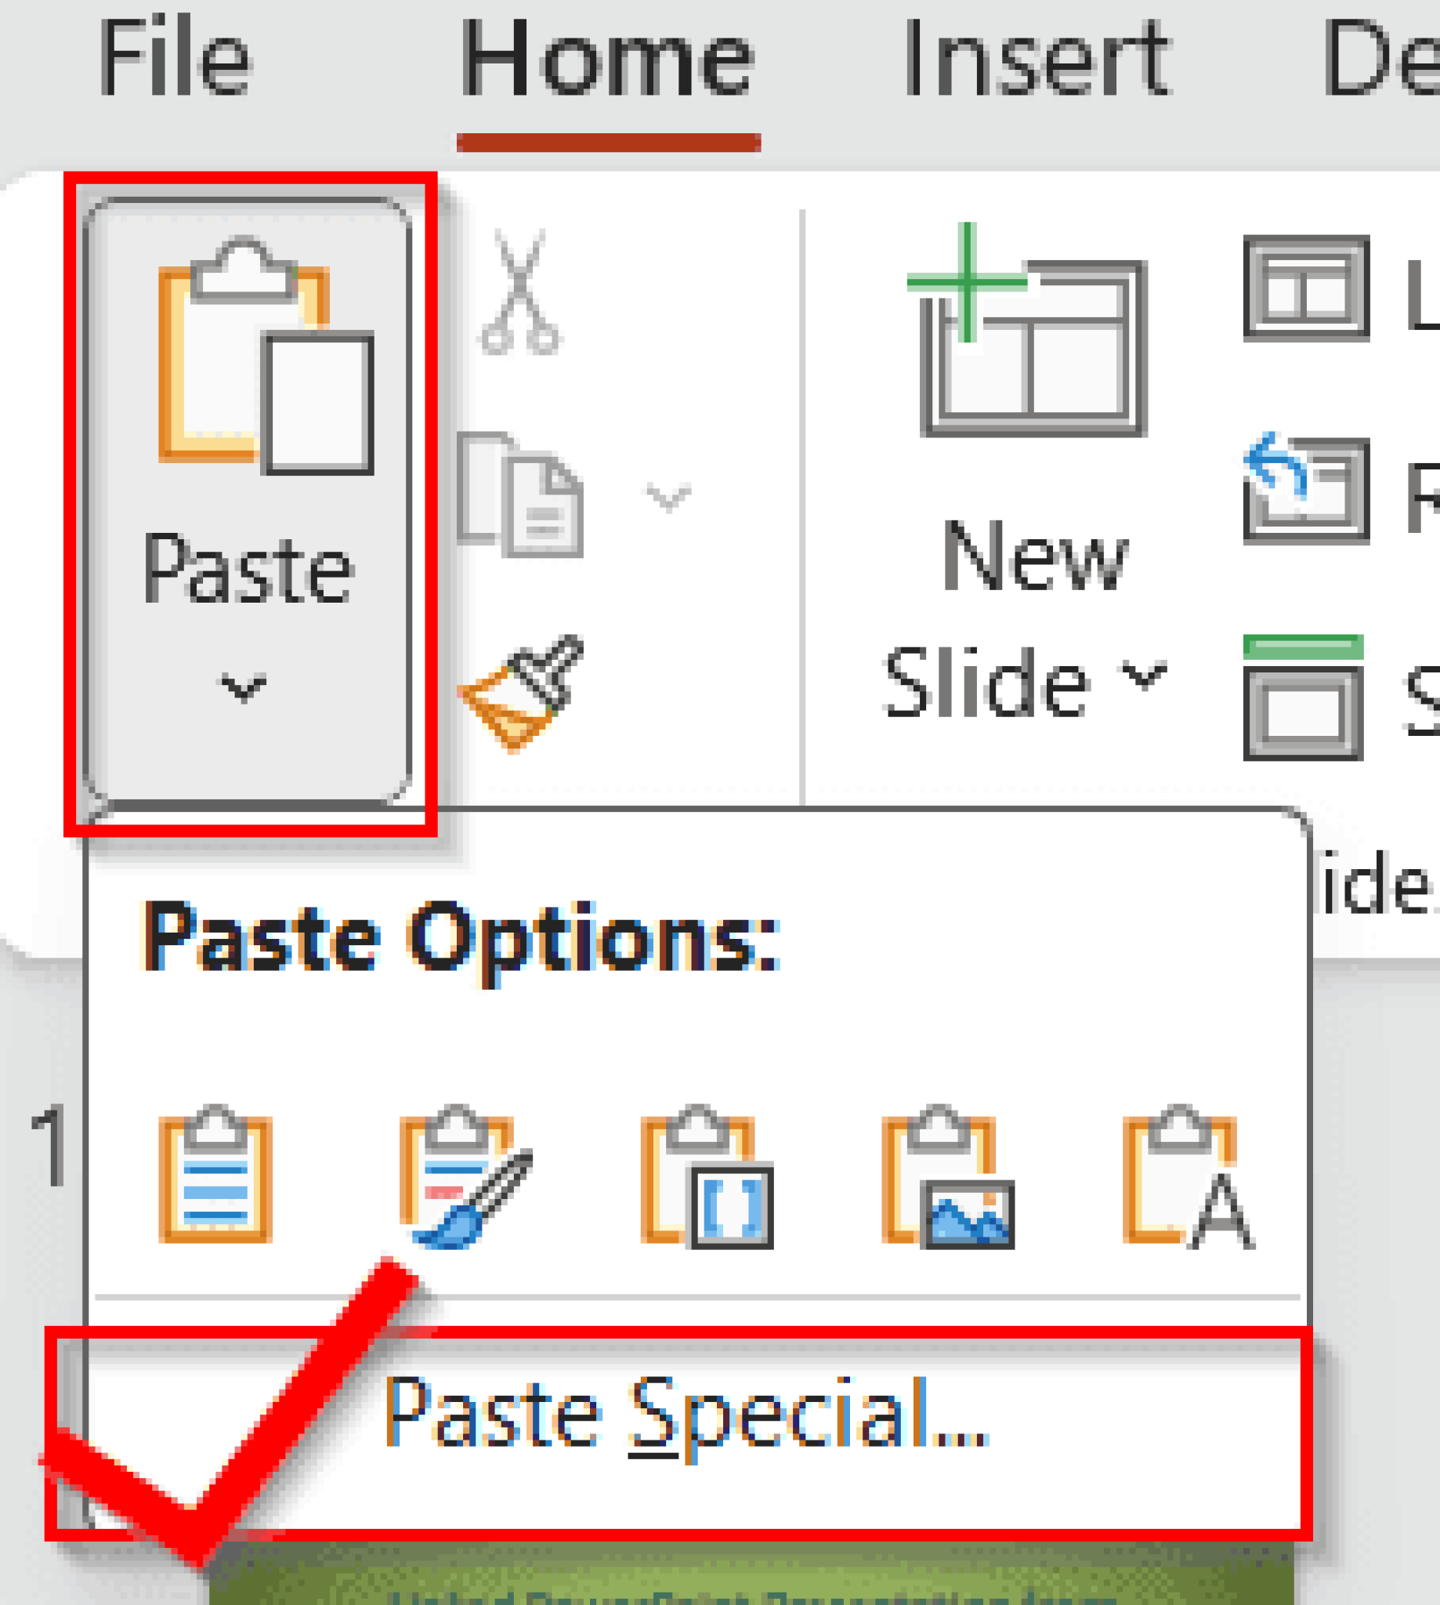1440x1605 pixels.
Task: Select the Format Painter brush icon
Action: tap(523, 692)
